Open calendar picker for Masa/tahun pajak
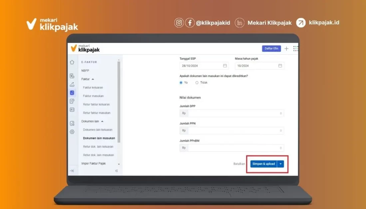Viewport: 366px width, 209px height. [x=280, y=66]
